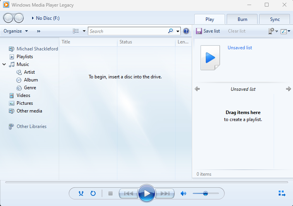Click the Stop playback button
This screenshot has height=206, width=293.
pyautogui.click(x=110, y=193)
